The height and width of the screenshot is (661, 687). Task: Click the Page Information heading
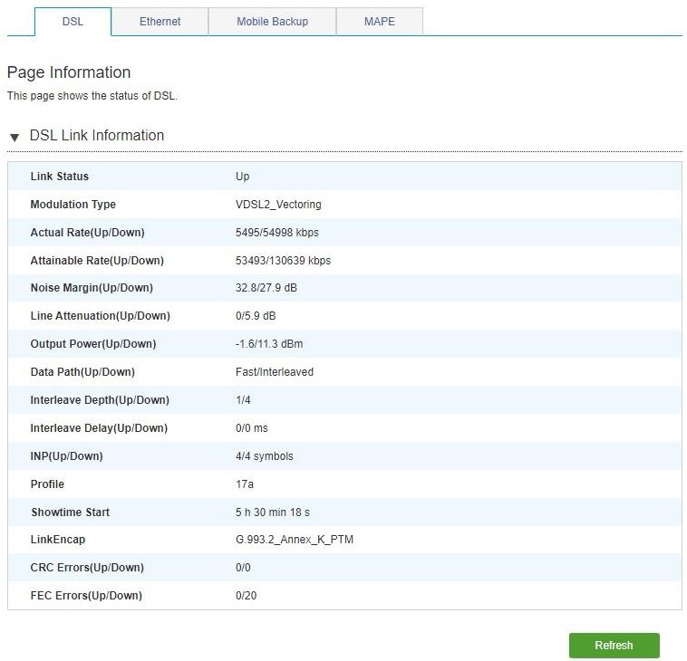(x=69, y=72)
